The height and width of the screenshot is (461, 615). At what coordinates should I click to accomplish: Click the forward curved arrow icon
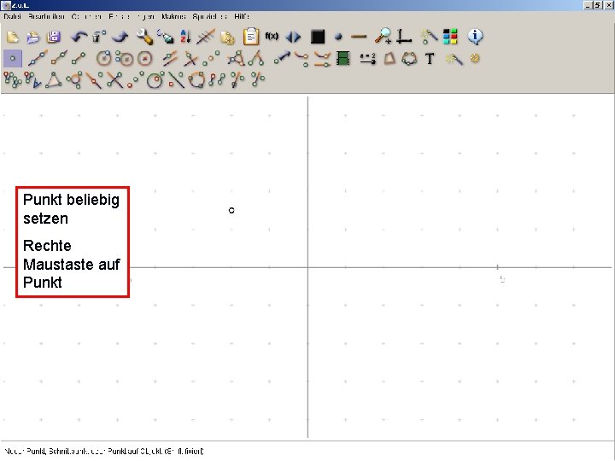click(x=120, y=37)
